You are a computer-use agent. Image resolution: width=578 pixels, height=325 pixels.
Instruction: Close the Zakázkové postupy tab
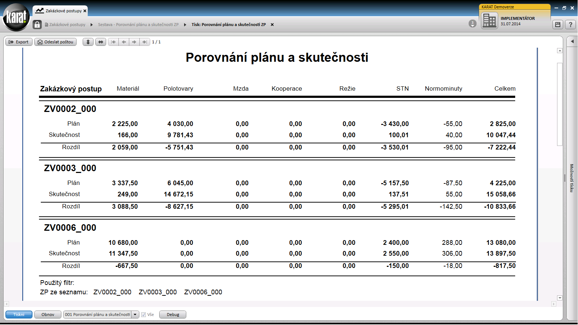pyautogui.click(x=85, y=11)
